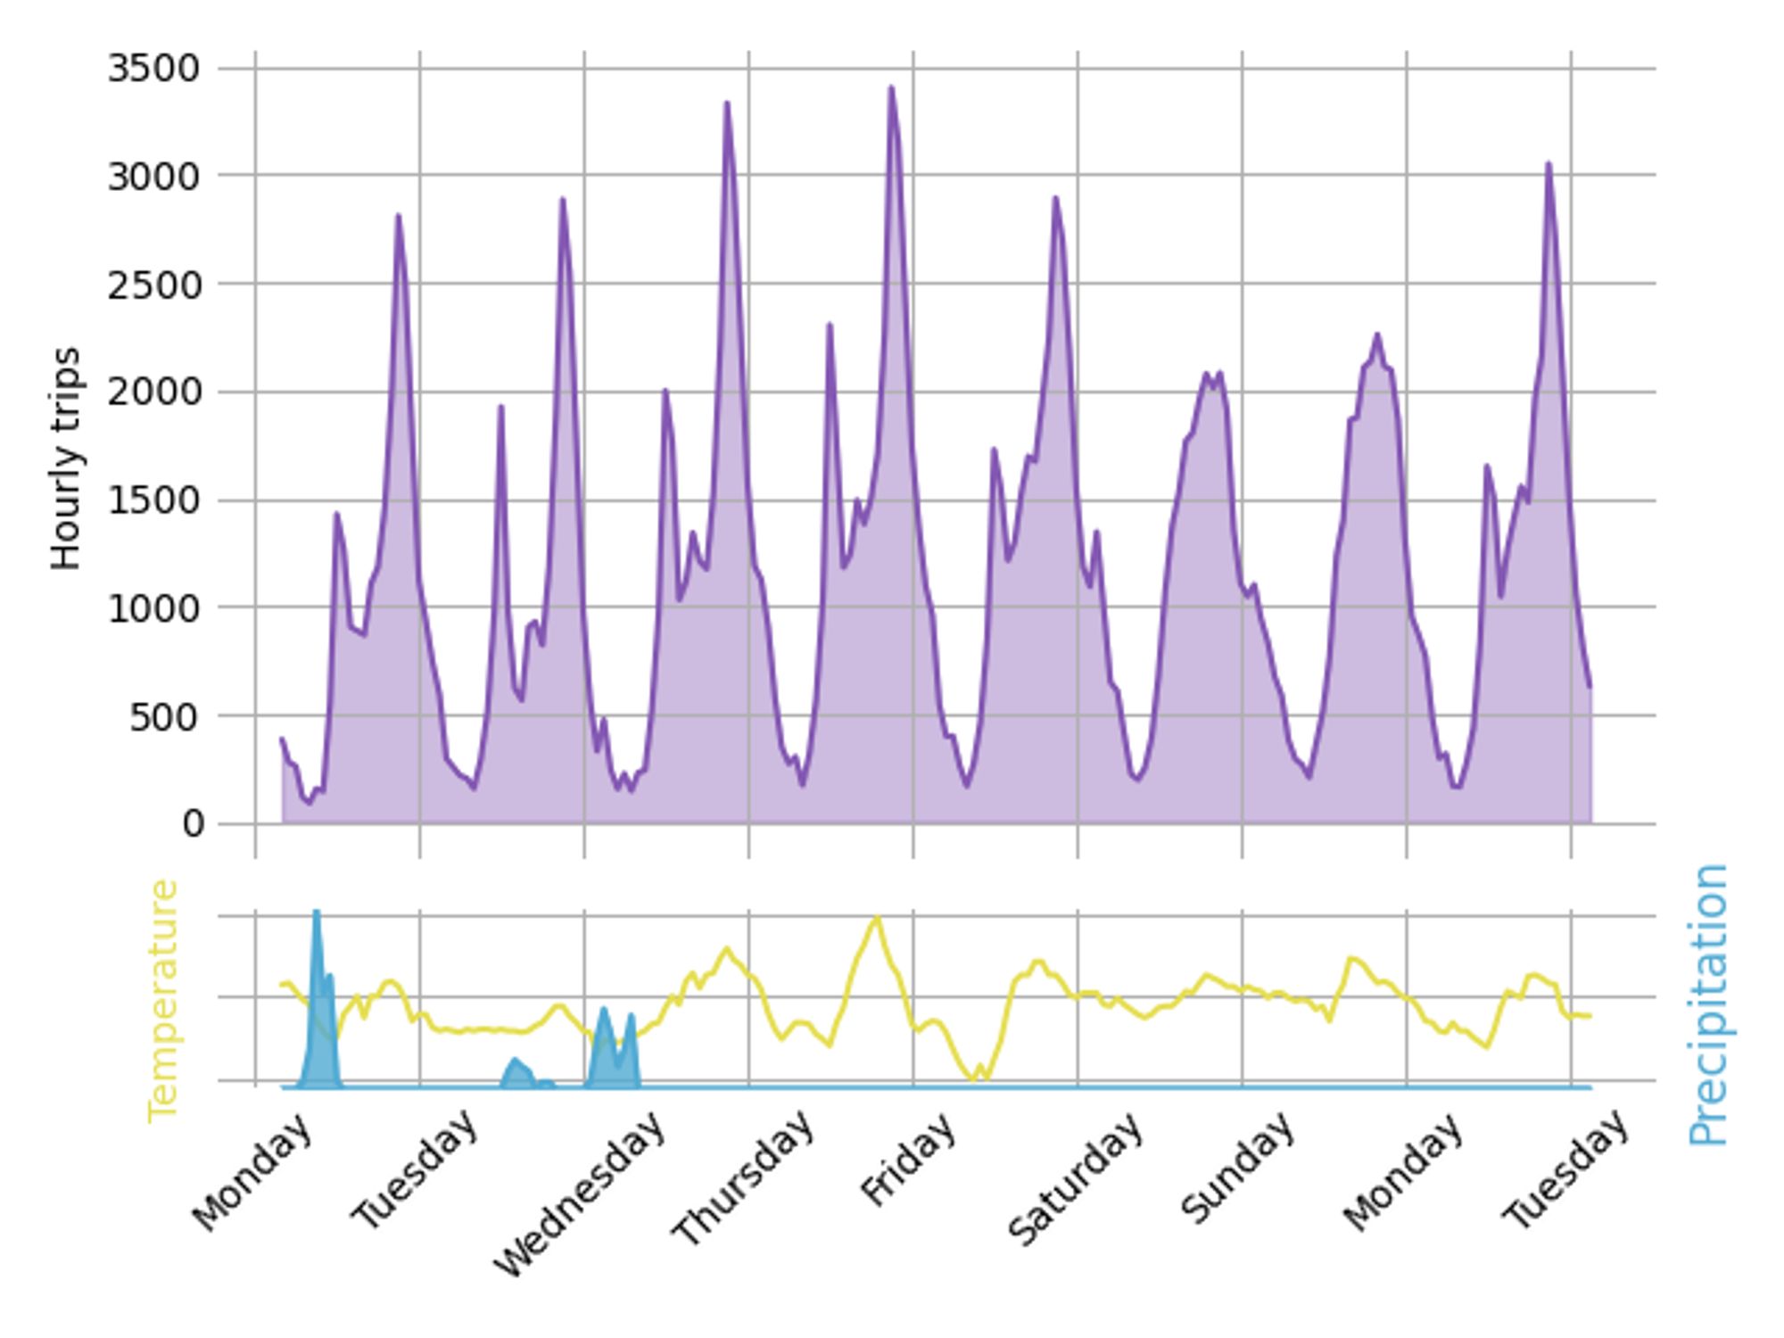Image resolution: width=1784 pixels, height=1338 pixels.
Task: Click the 3500 y-axis label
Action: 153,69
